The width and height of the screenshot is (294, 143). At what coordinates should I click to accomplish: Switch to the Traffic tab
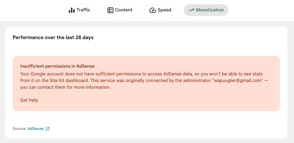coord(83,10)
